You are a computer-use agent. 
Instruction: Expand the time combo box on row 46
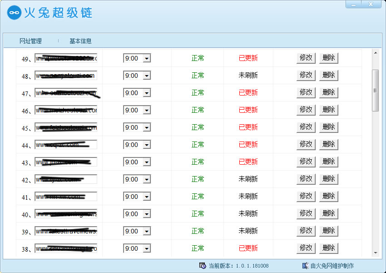(x=146, y=110)
